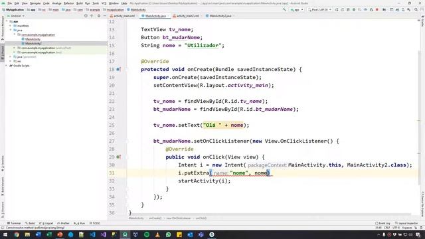Click the Make Project hammer icon

[284, 9]
